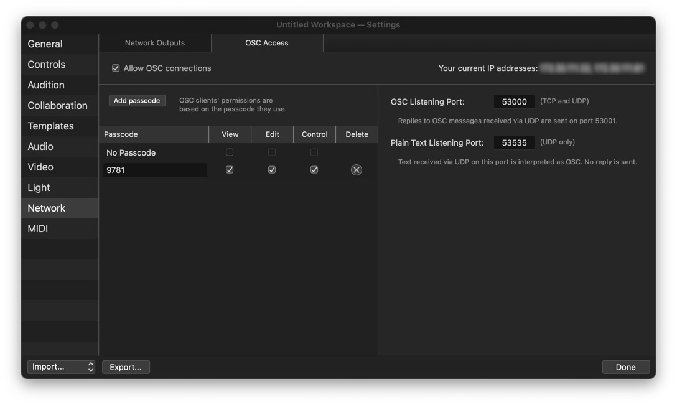Open the Import dropdown menu

pos(61,367)
